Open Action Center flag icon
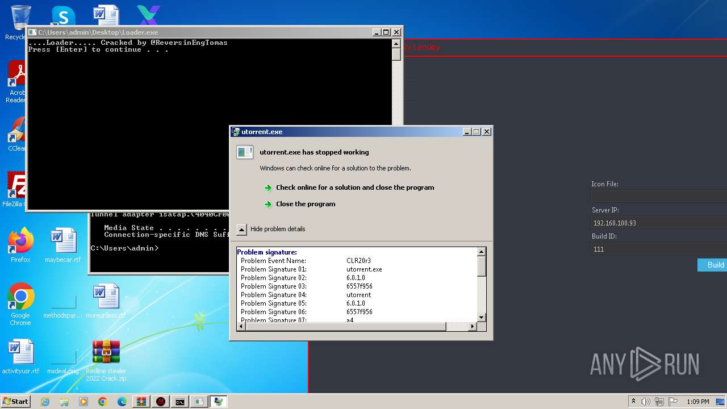Viewport: 727px width, 409px height. pyautogui.click(x=673, y=402)
